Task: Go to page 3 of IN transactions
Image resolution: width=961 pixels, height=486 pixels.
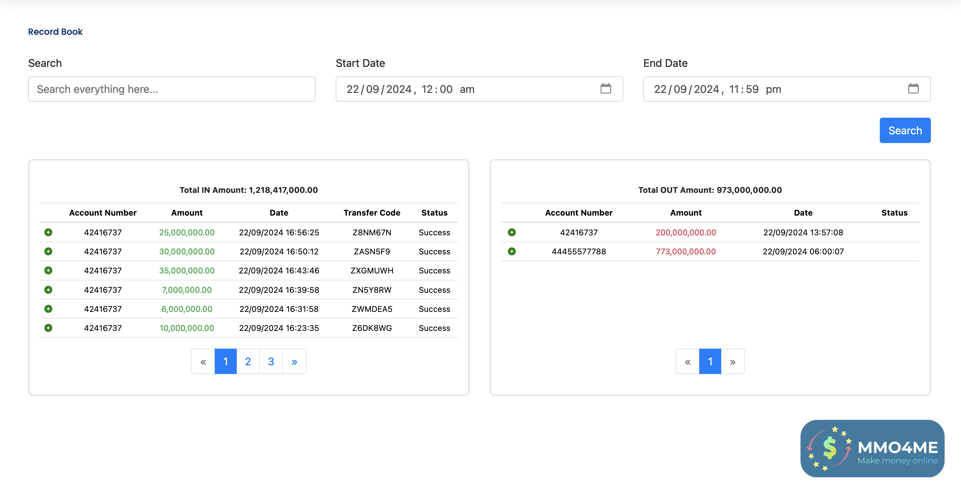Action: (271, 361)
